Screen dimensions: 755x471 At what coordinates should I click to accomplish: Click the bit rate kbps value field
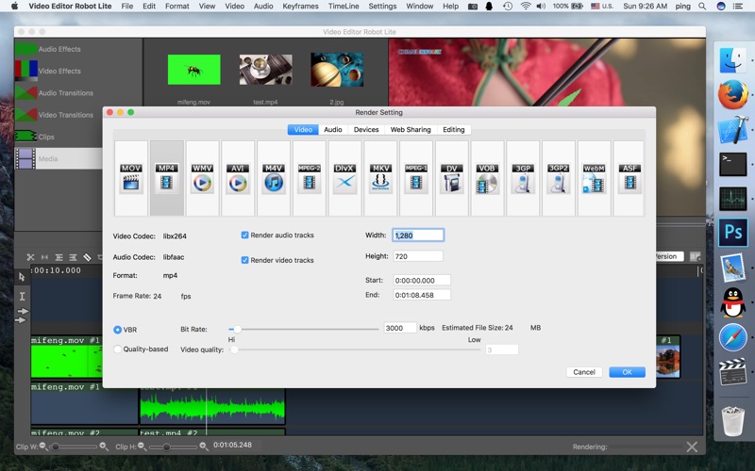399,328
